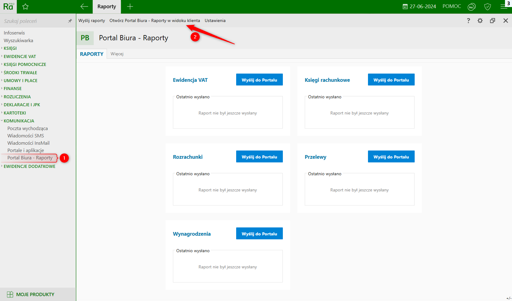The width and height of the screenshot is (512, 301).
Task: Expand the KARTOTEKI section
Action: 15,113
